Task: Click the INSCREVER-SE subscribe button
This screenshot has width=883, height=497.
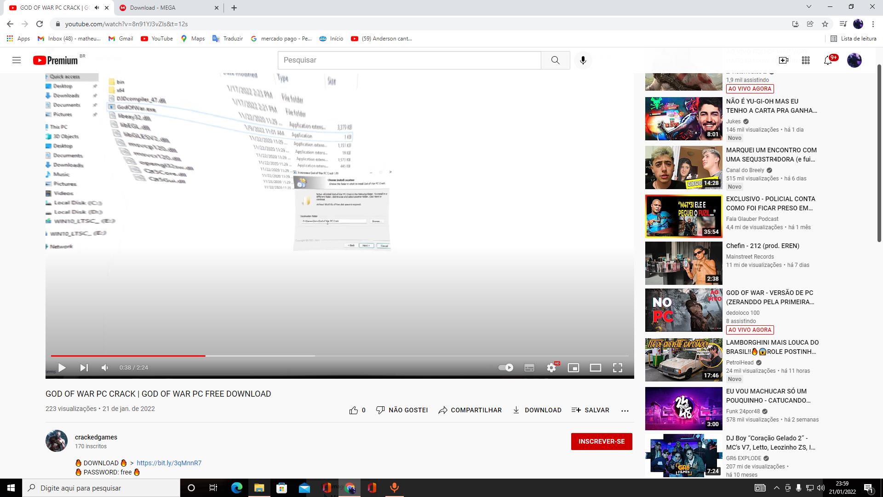Action: 601,441
